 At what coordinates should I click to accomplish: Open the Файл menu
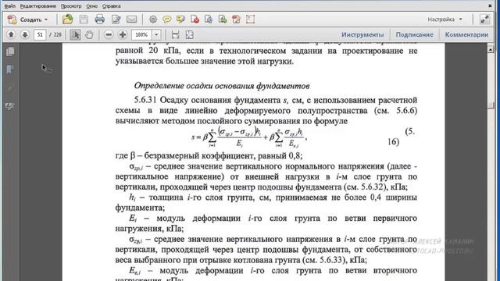point(10,6)
